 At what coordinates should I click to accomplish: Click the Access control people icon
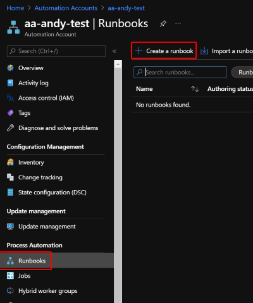click(10, 98)
